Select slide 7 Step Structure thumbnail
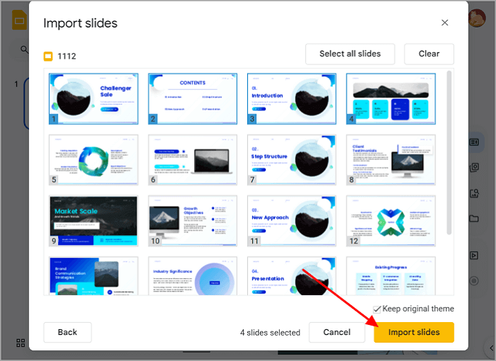 pyautogui.click(x=292, y=160)
